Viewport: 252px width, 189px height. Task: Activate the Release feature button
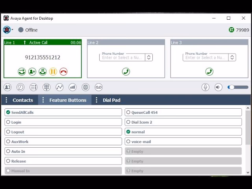click(x=63, y=161)
